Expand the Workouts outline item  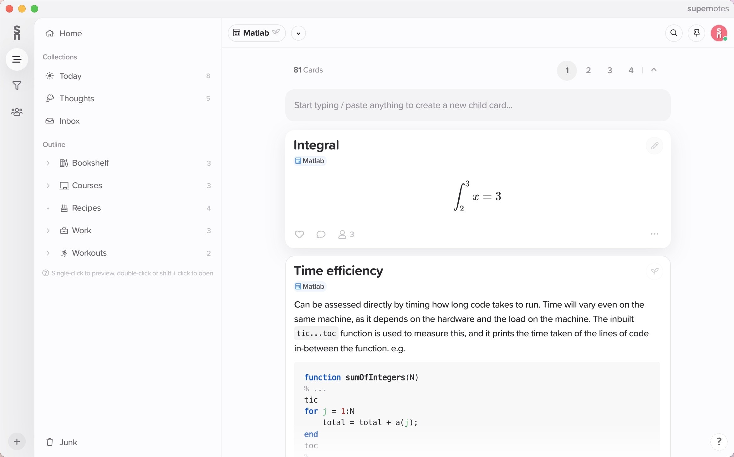pyautogui.click(x=48, y=253)
